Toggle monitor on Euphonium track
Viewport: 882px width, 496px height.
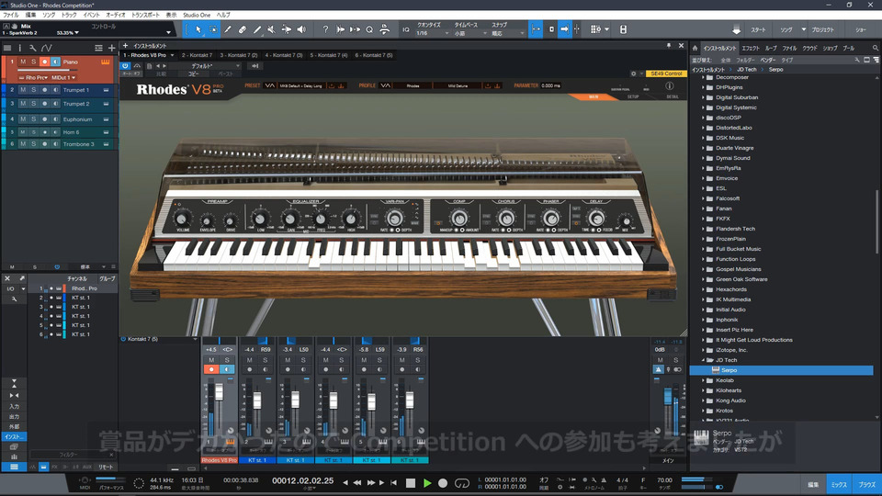55,119
